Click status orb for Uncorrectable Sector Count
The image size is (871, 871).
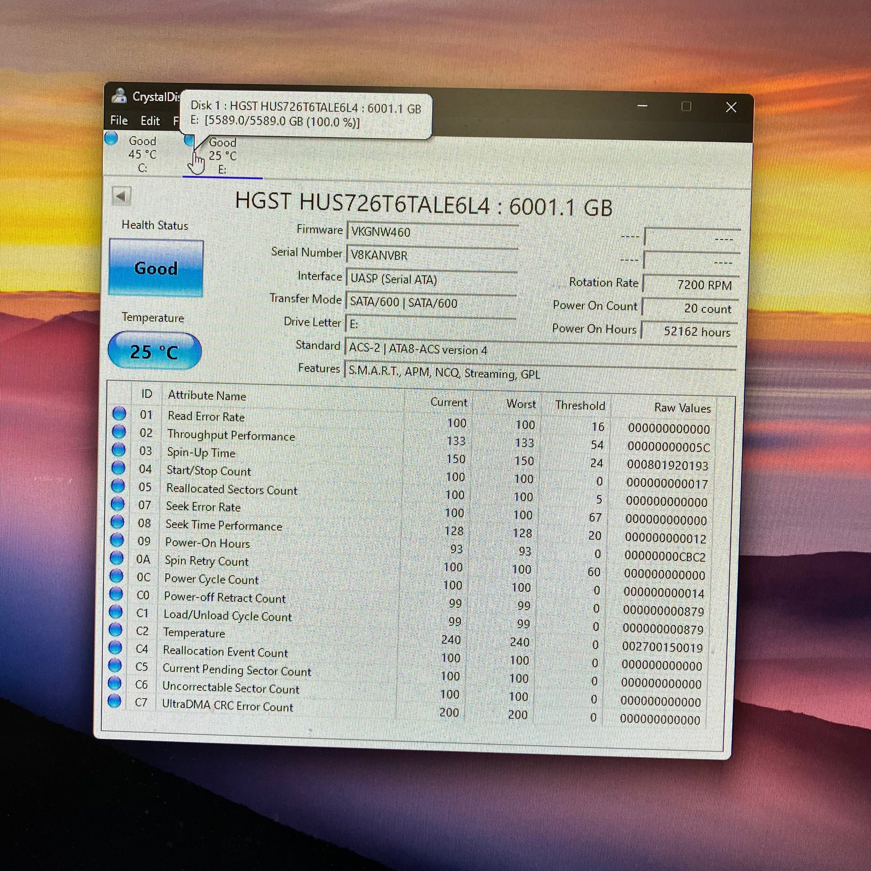click(115, 683)
